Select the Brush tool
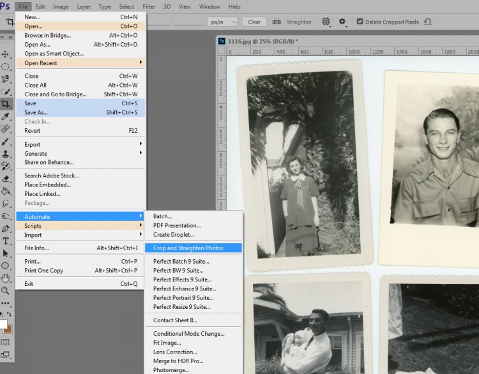 (5, 142)
